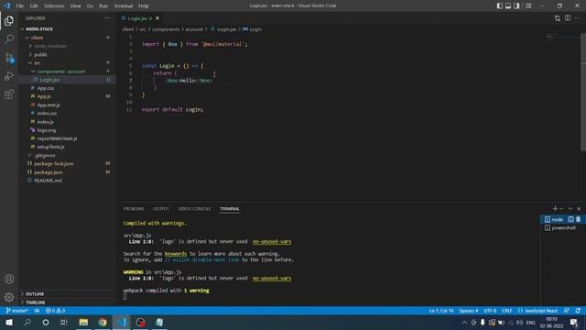Split the editor to the right
Image resolution: width=586 pixels, height=330 pixels.
568,18
